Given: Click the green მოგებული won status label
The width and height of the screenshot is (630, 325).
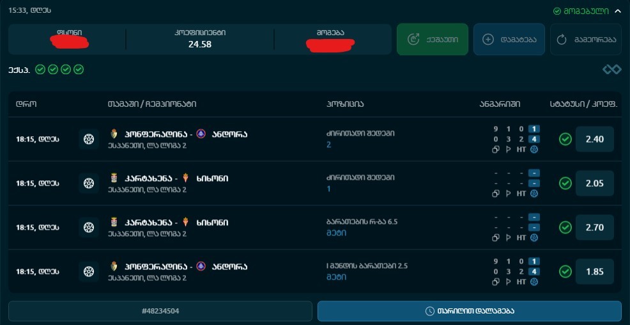Looking at the screenshot, I should click(x=581, y=12).
